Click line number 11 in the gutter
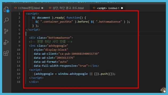 pyautogui.click(x=19, y=54)
